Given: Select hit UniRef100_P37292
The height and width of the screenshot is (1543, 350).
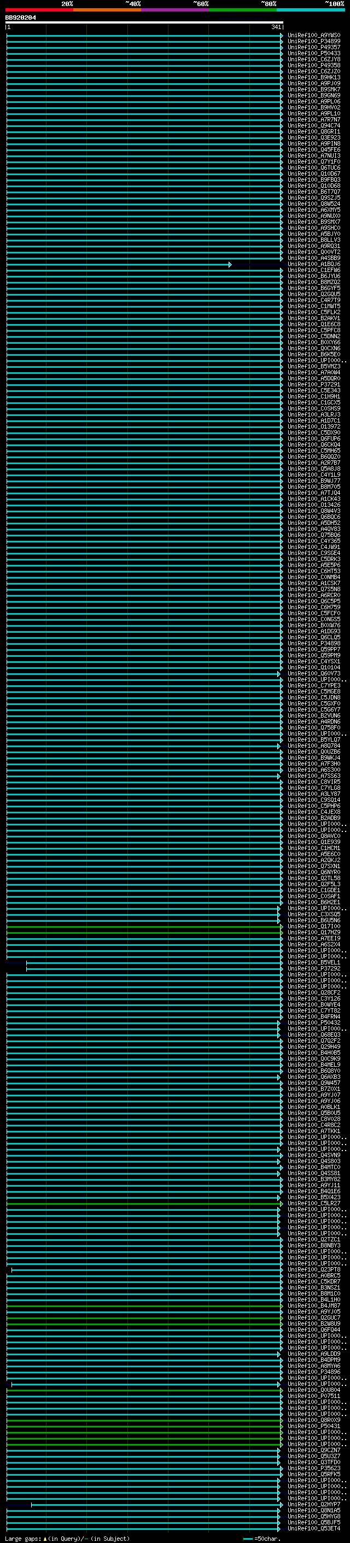Looking at the screenshot, I should (x=313, y=968).
